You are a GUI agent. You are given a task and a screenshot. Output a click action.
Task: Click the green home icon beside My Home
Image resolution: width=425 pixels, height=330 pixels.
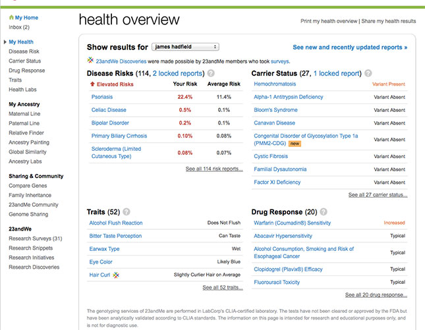pyautogui.click(x=11, y=17)
